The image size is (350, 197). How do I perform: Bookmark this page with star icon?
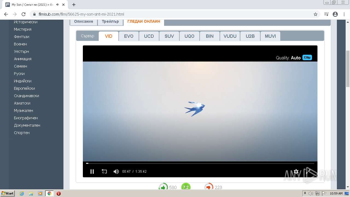316,14
